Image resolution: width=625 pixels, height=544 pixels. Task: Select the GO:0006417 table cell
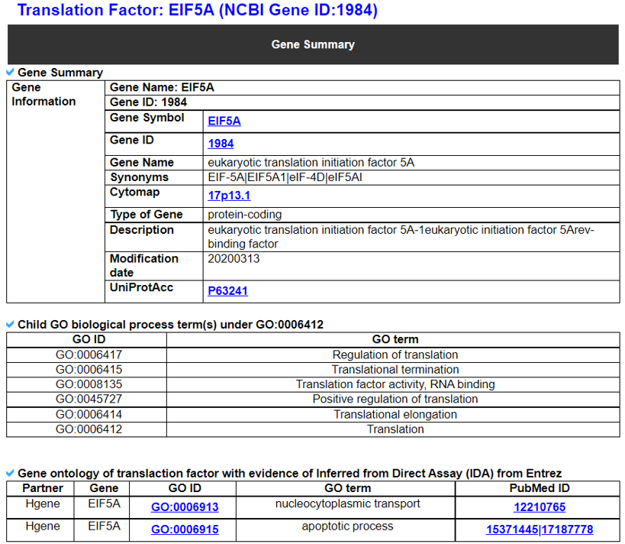(88, 355)
